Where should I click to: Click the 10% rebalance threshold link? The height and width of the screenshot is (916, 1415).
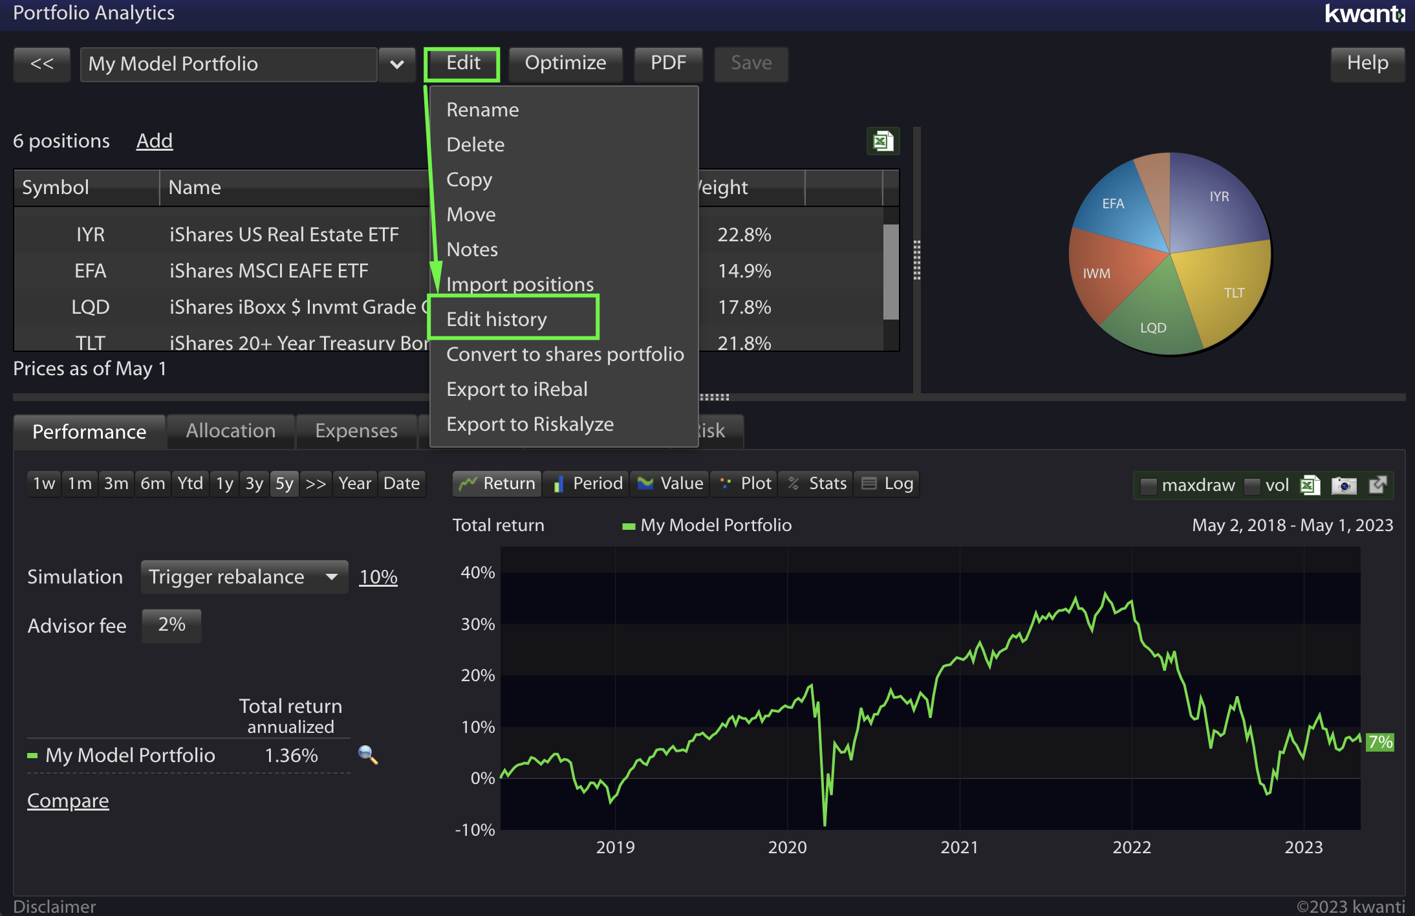pos(378,577)
